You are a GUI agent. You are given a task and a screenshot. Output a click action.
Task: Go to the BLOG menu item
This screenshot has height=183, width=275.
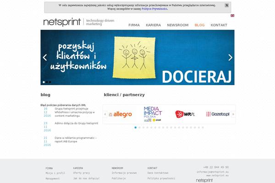point(199,25)
